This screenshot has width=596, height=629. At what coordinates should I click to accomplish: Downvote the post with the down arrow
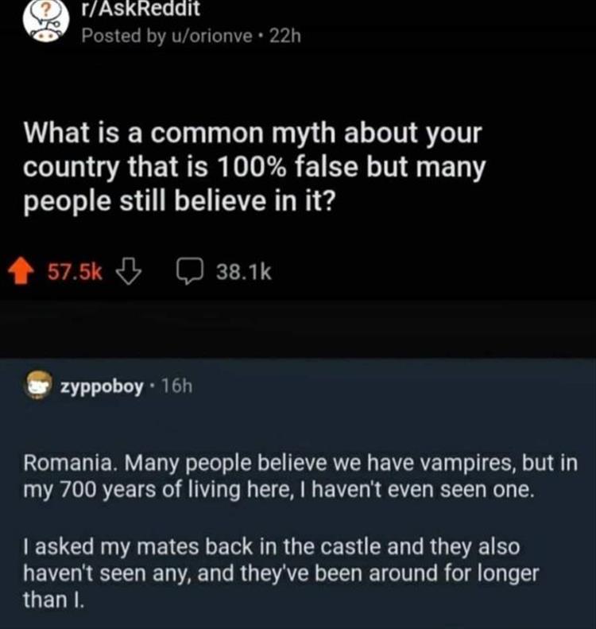point(127,273)
